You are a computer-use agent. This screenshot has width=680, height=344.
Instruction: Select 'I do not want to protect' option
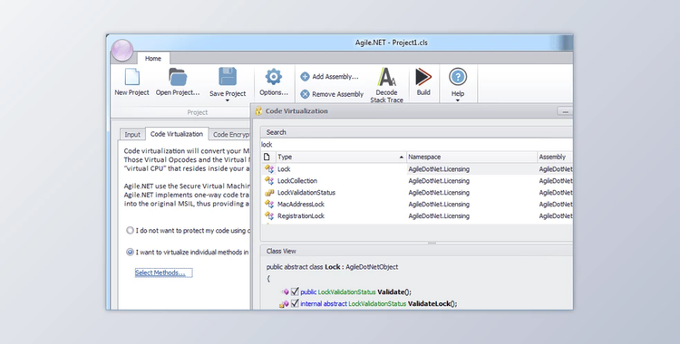130,231
